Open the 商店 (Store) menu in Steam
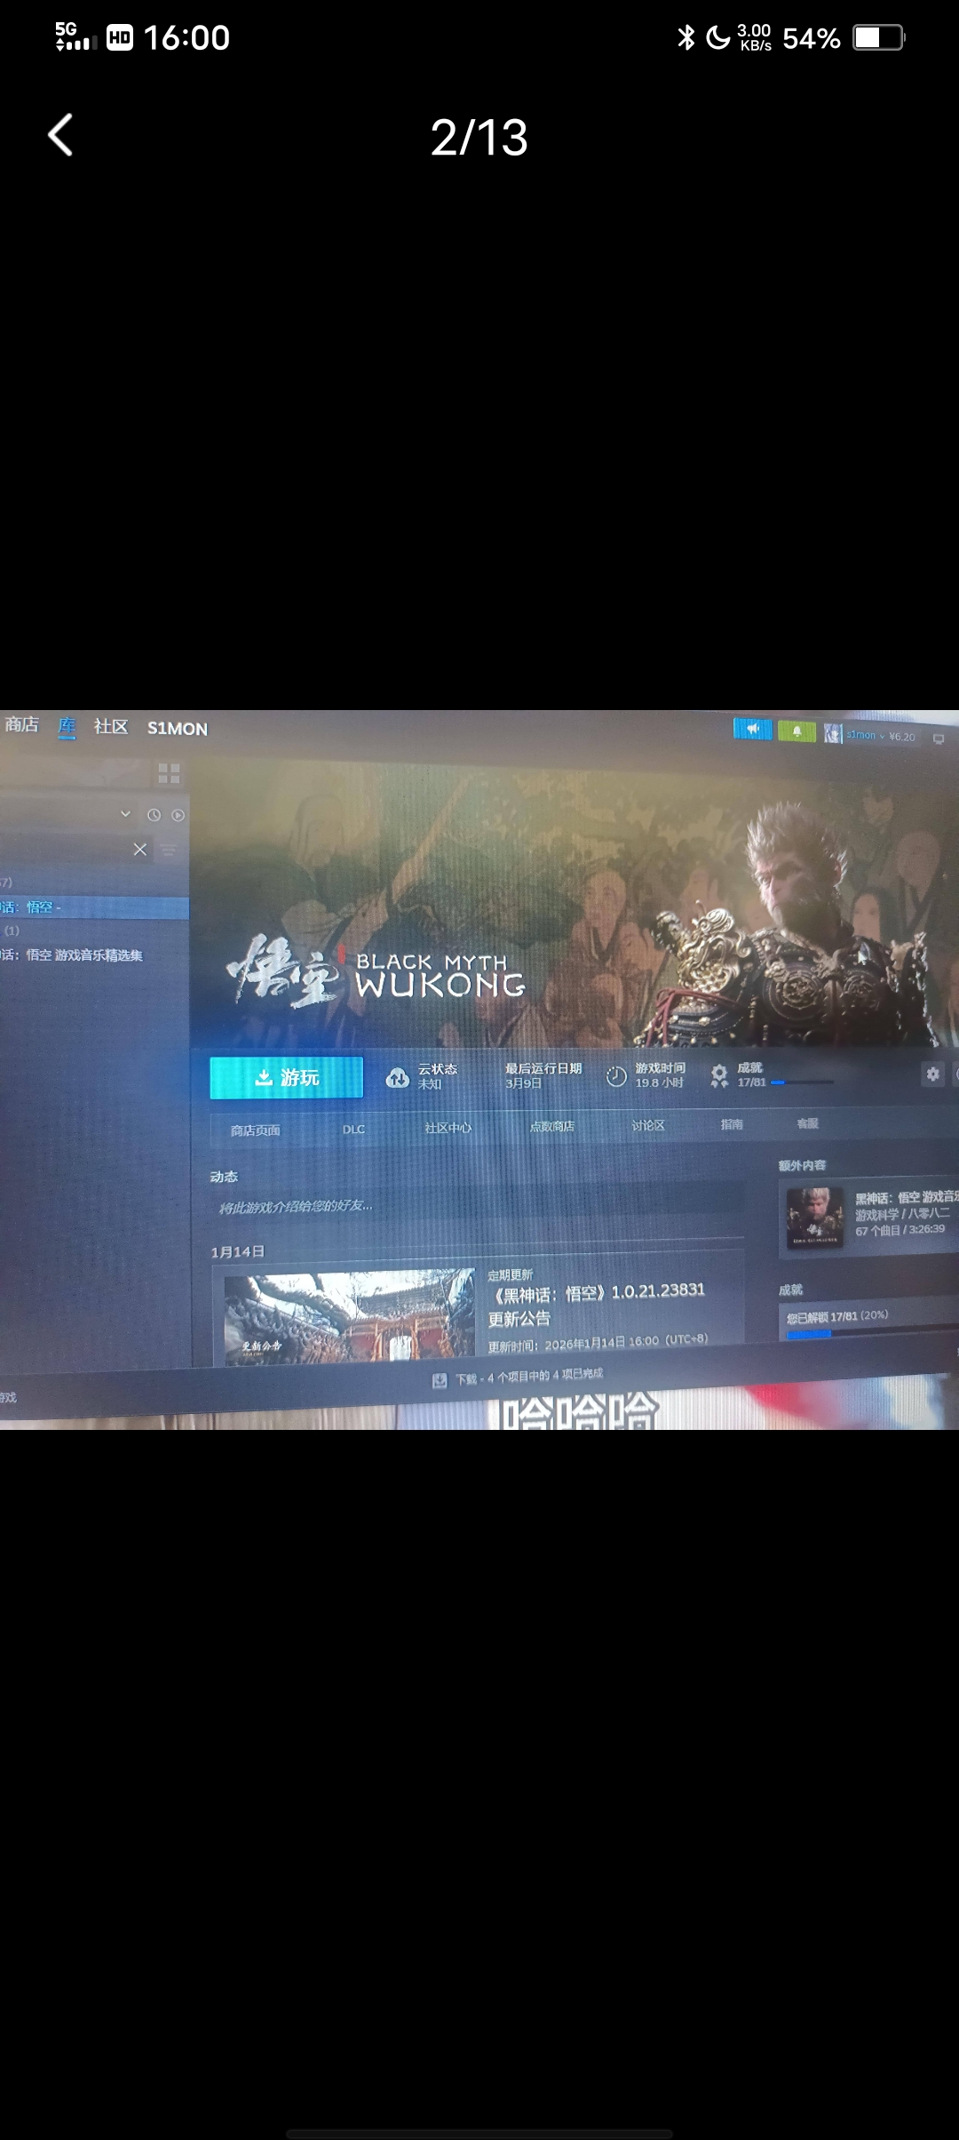959x2140 pixels. pyautogui.click(x=21, y=725)
